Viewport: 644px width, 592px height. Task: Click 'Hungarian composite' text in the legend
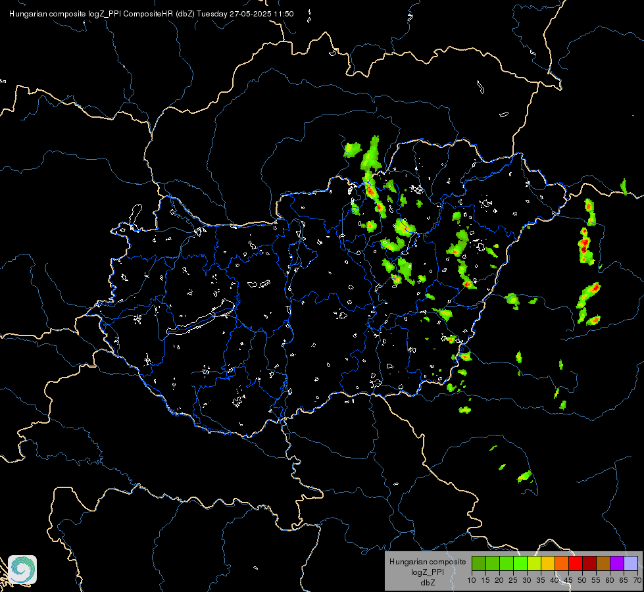tap(428, 562)
